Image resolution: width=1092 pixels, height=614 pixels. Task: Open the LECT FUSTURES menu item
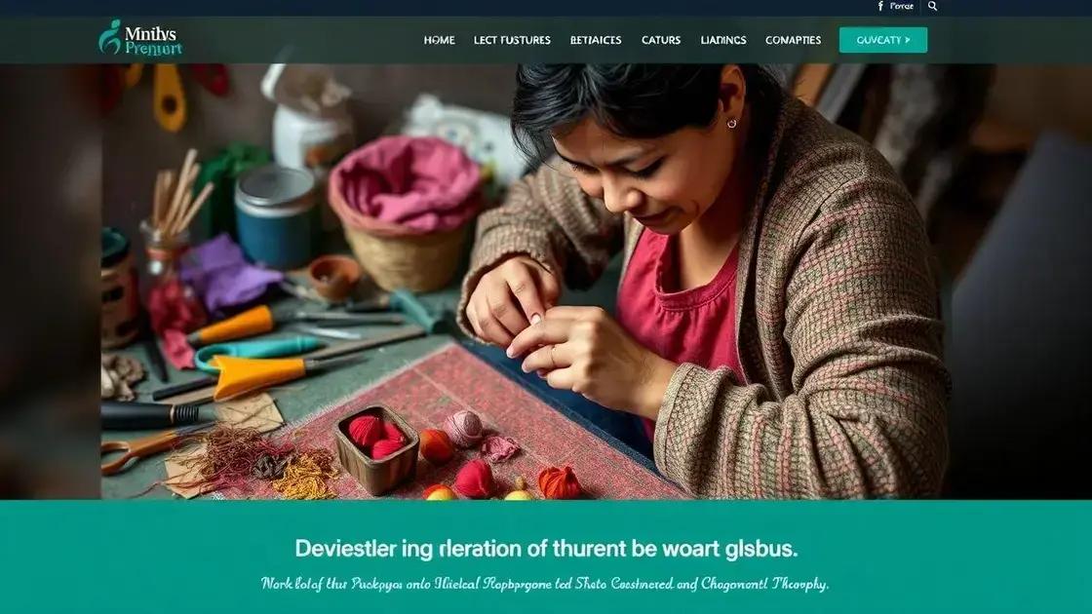point(512,40)
